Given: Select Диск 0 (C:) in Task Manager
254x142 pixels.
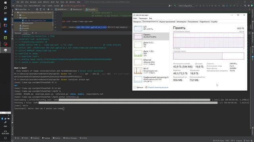Looking at the screenshot, I should click(151, 45).
